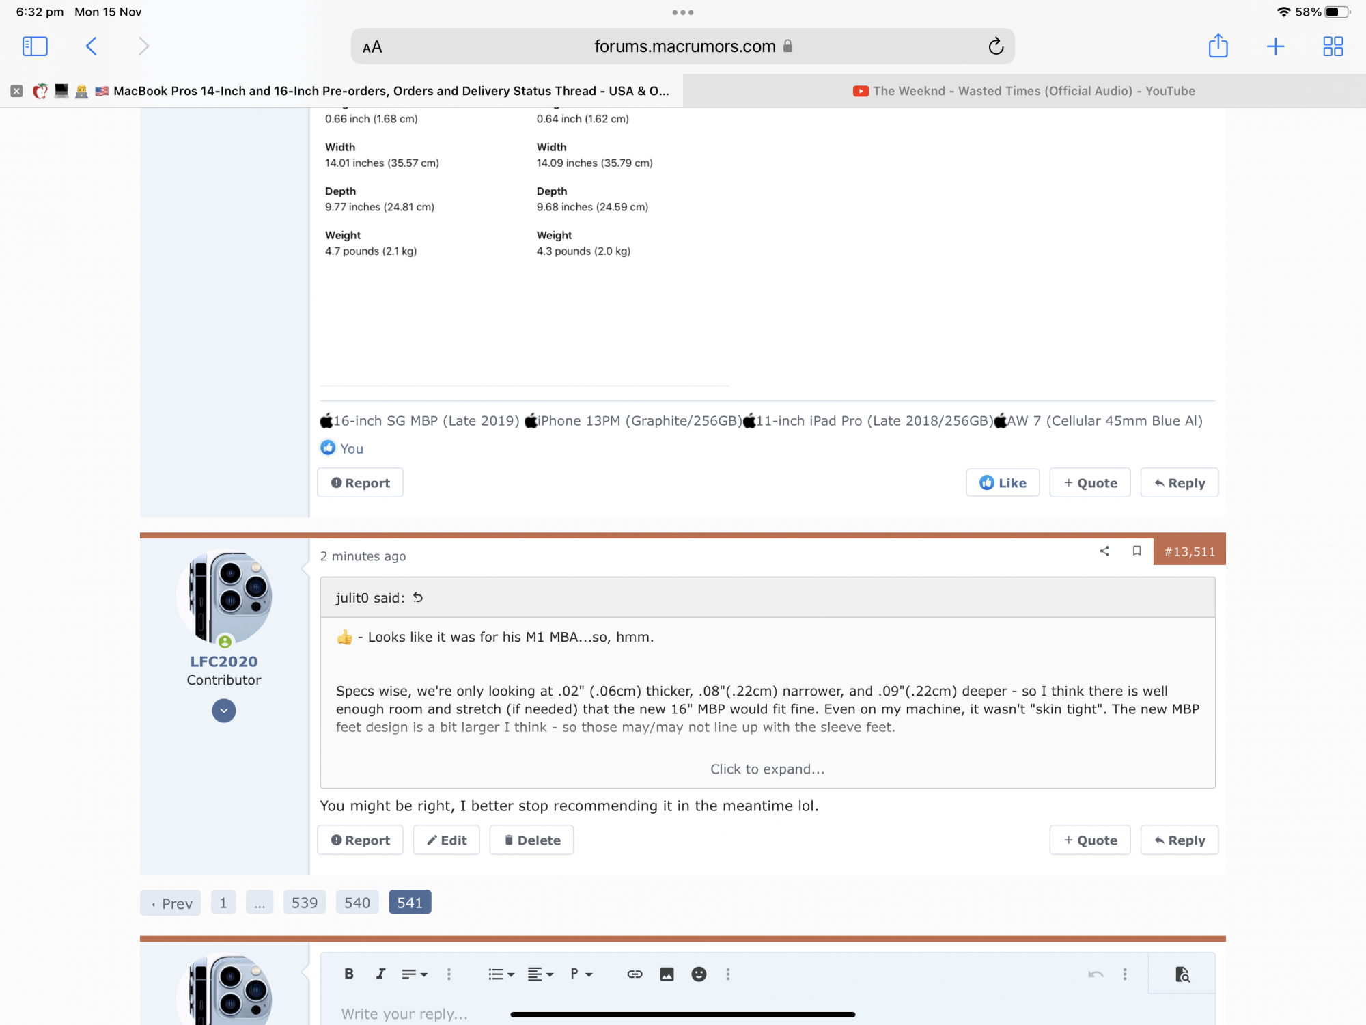This screenshot has width=1366, height=1025.
Task: Toggle Safari sidebar panel
Action: pos(35,46)
